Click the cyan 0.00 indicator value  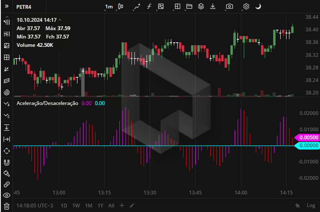point(100,103)
